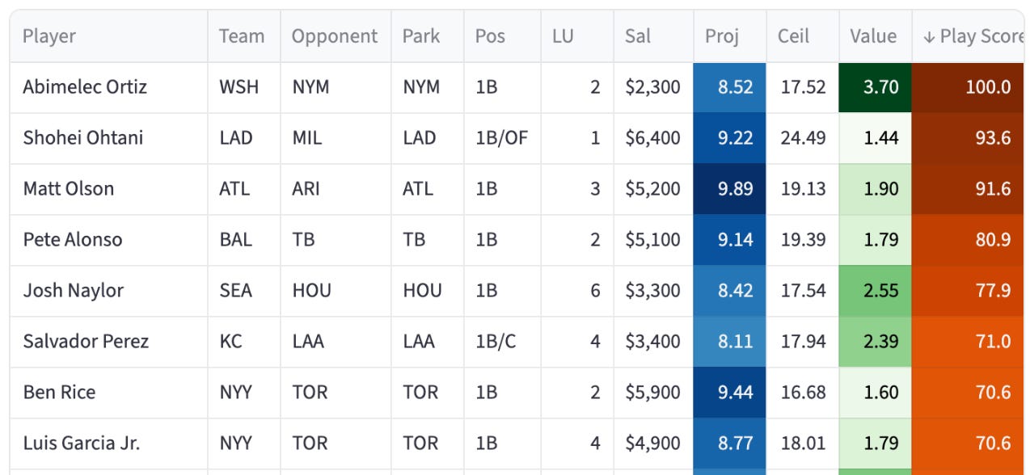Click the Value column header

click(875, 36)
